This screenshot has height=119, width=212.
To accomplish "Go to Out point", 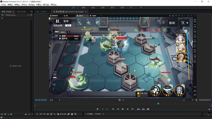I will [x=132, y=109].
